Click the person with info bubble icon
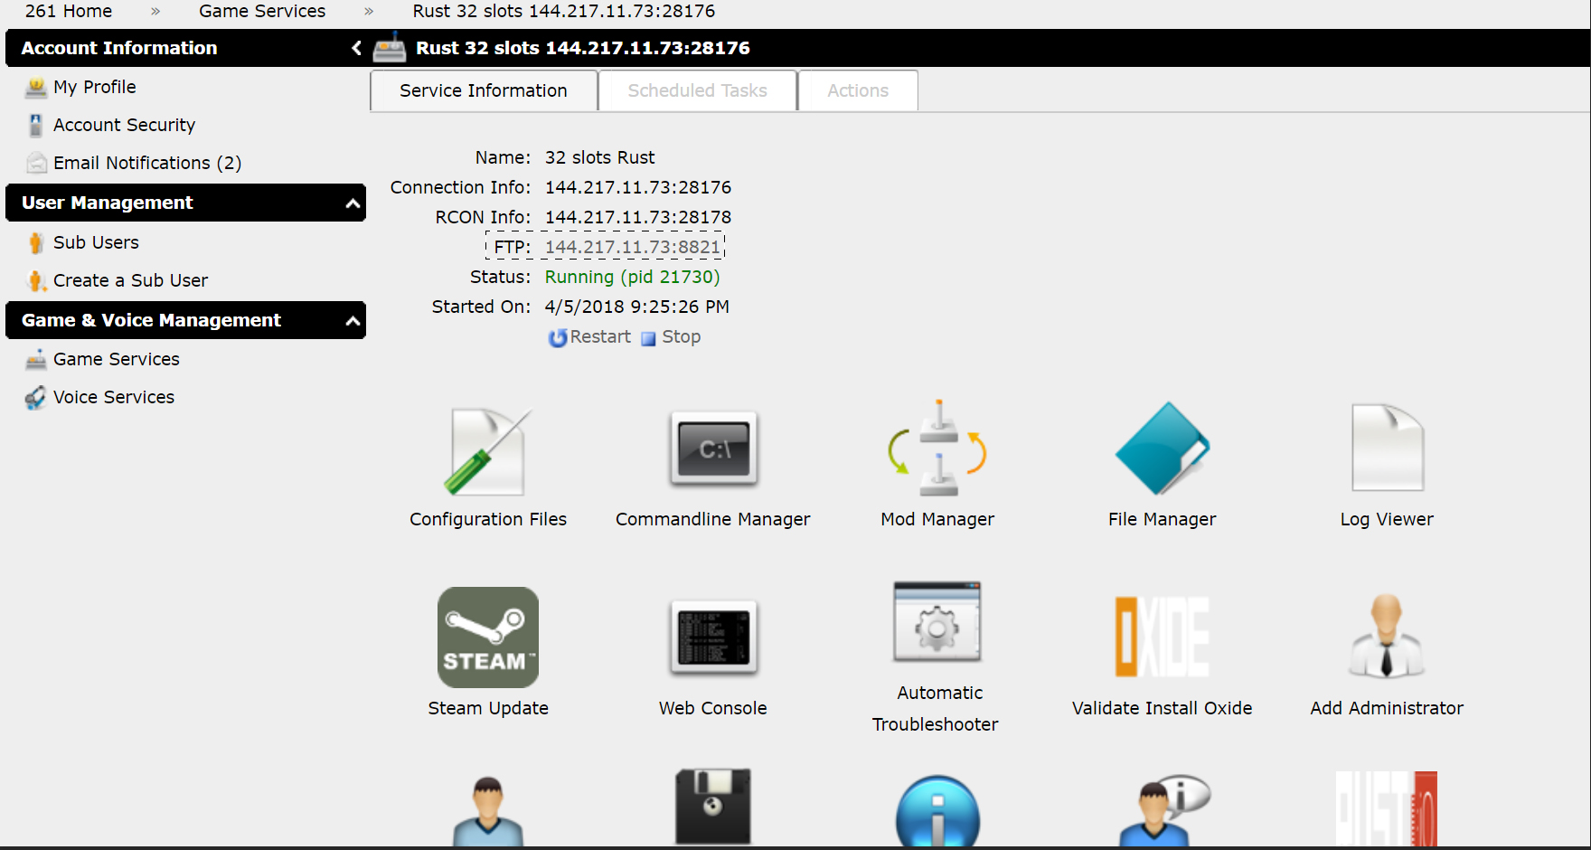1591x850 pixels. (x=1163, y=810)
